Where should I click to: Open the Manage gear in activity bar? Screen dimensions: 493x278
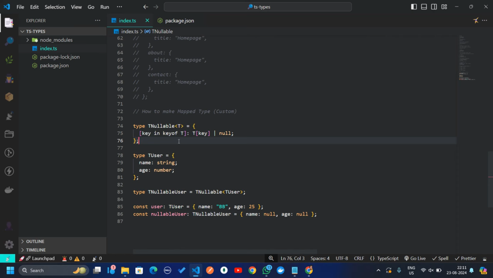pos(9,244)
